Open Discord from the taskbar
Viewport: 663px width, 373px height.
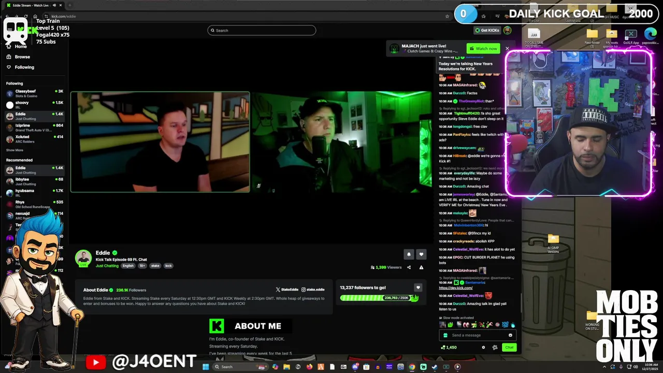point(355,367)
